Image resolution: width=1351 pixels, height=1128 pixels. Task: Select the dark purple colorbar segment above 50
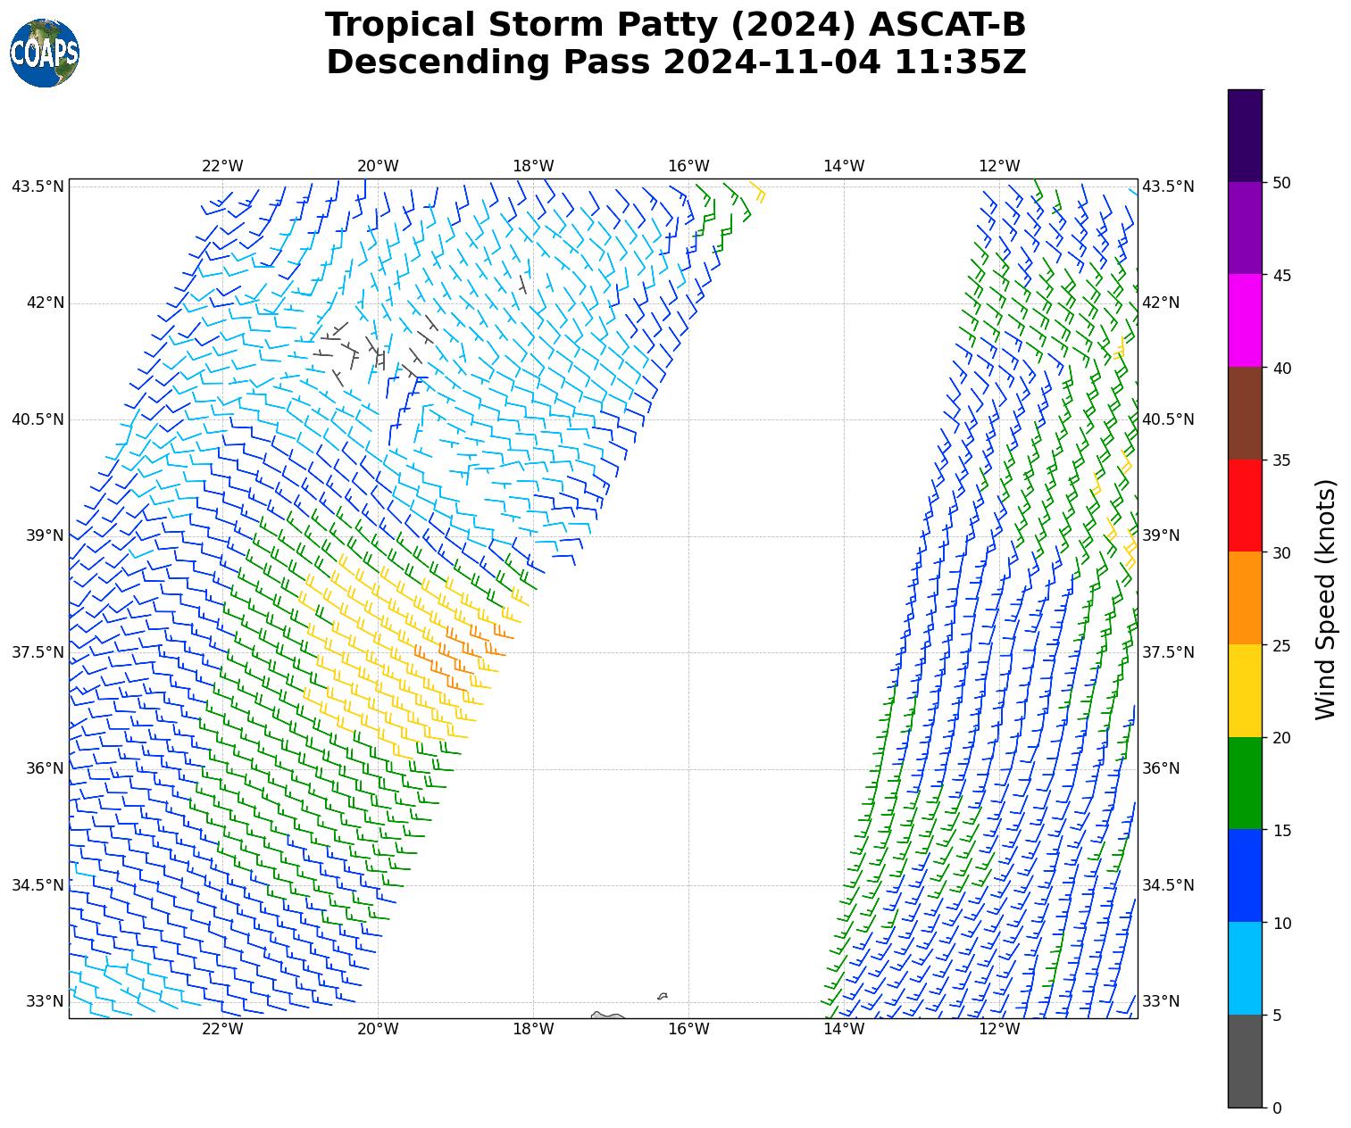point(1245,136)
